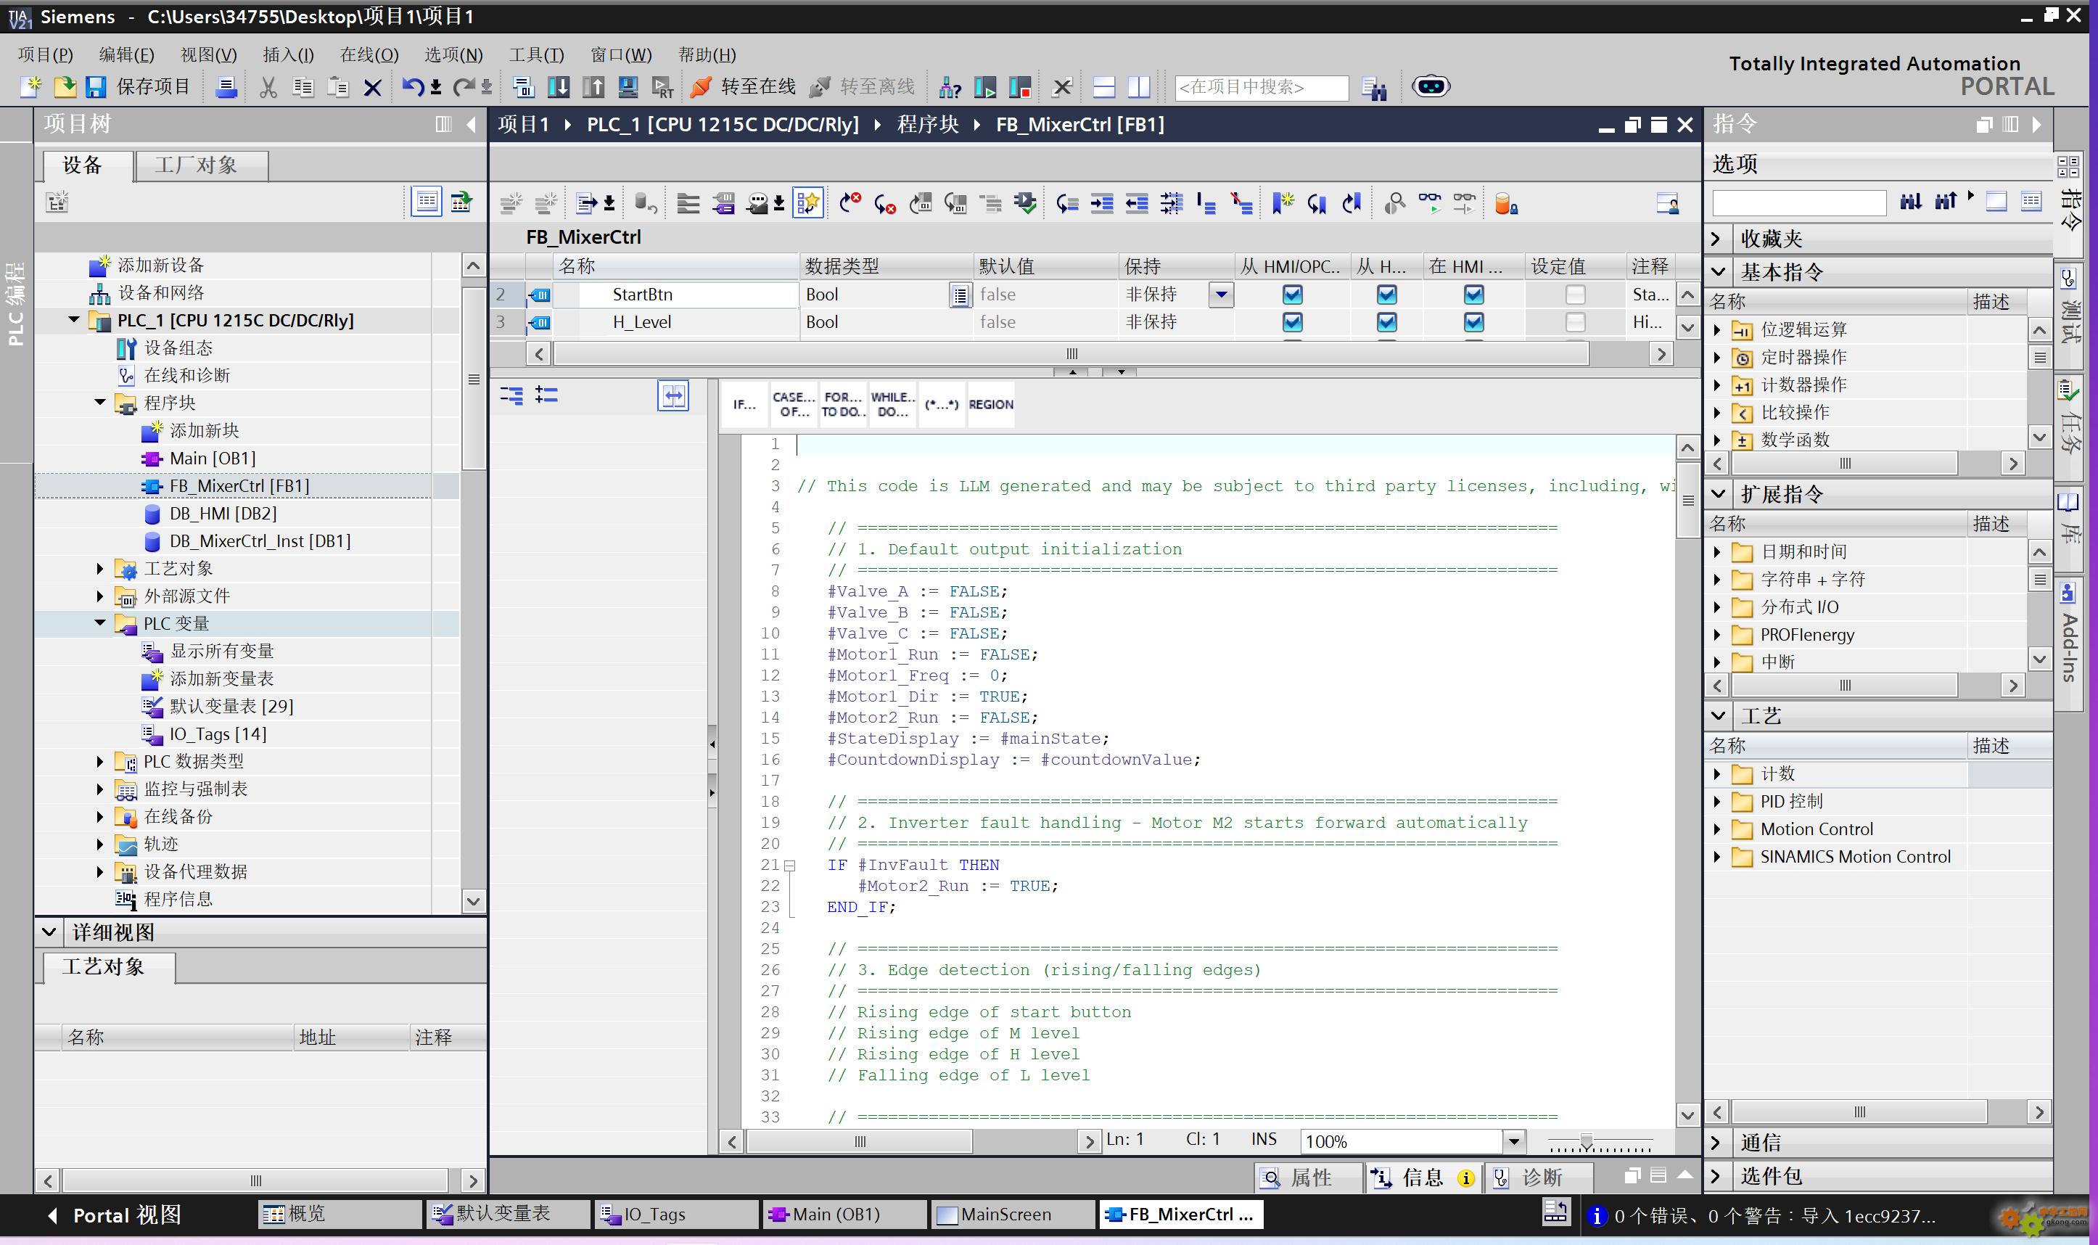Click the set bookmark icon in the editor toolbar
This screenshot has height=1245, width=2098.
(x=1283, y=203)
